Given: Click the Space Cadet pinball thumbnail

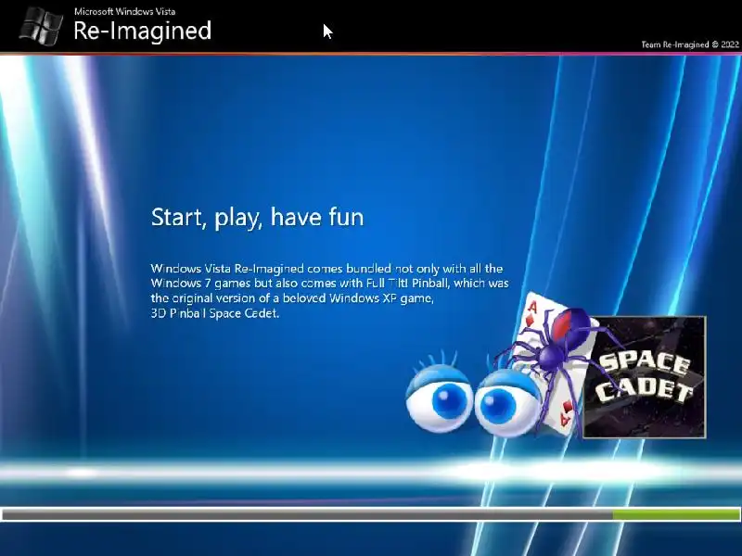Looking at the screenshot, I should point(645,377).
